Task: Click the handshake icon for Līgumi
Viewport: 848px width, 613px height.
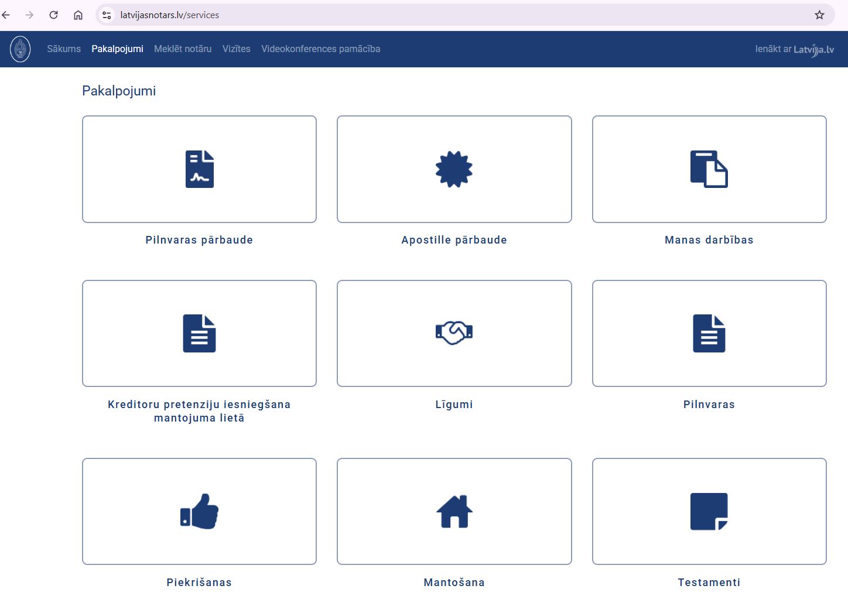Action: (x=454, y=333)
